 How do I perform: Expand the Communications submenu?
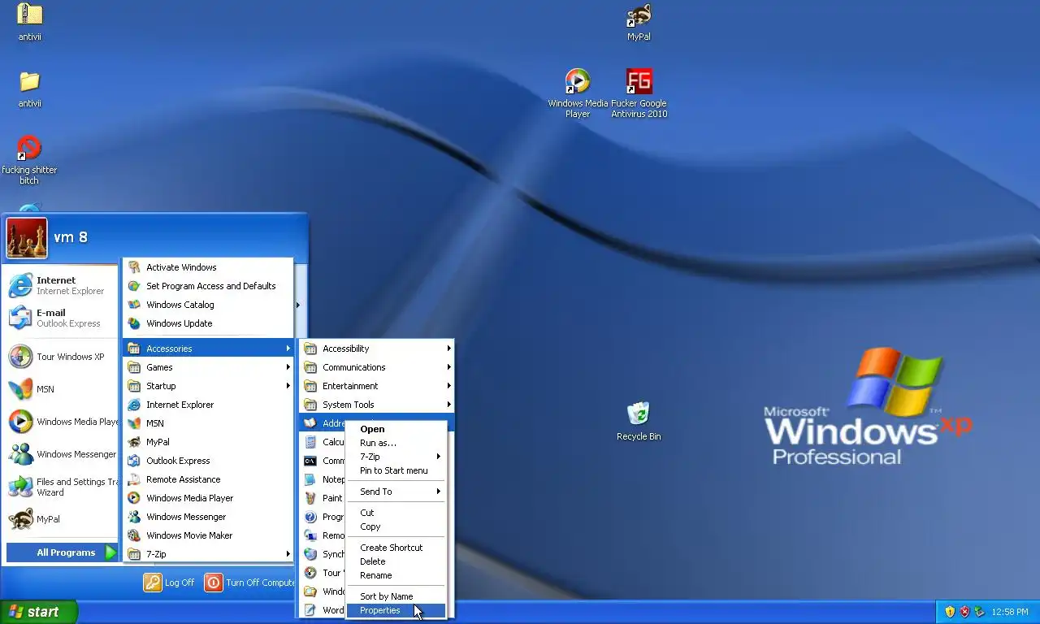click(377, 367)
